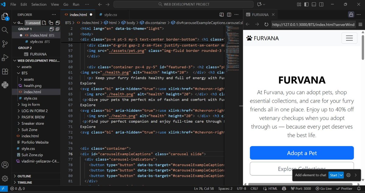Open the remote window indicator in status bar
Screen dimensions: 365x193
[3, 189]
